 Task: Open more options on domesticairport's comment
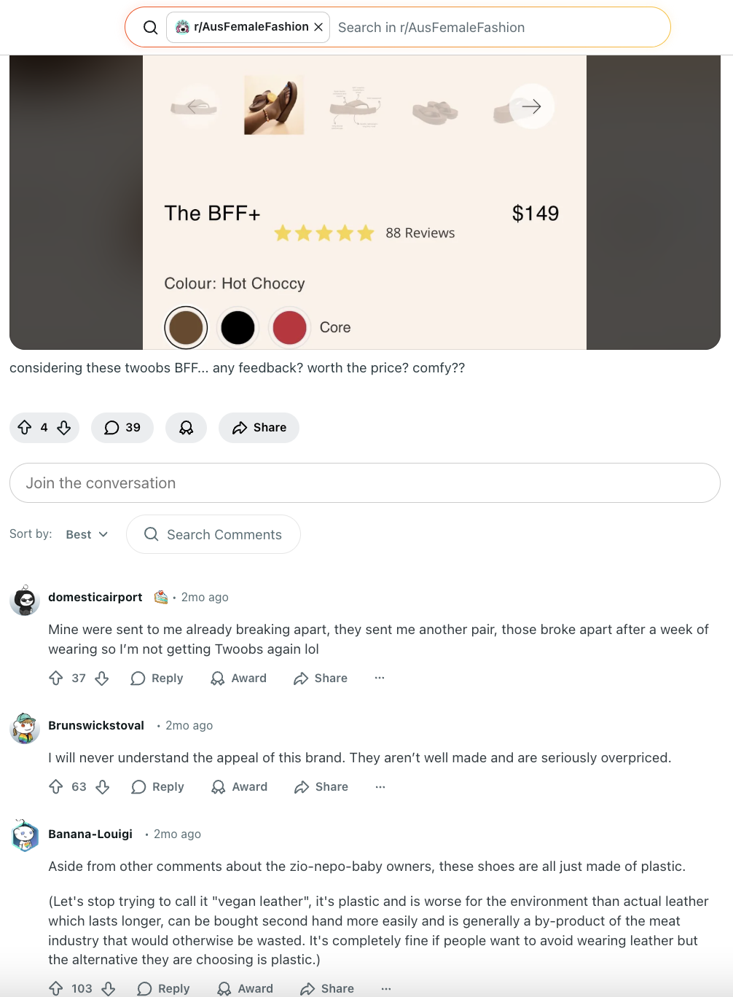click(379, 678)
